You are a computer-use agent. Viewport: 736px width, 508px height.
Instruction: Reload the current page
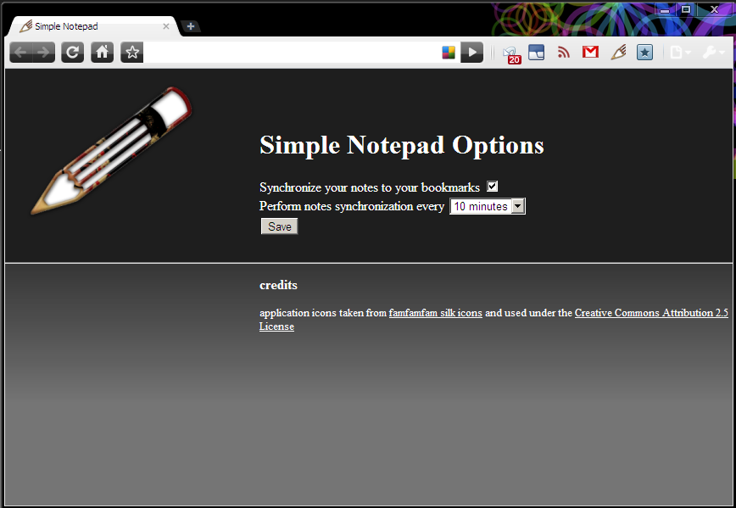coord(72,52)
